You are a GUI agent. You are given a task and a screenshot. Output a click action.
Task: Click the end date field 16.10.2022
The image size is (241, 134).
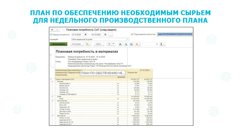pos(97,34)
